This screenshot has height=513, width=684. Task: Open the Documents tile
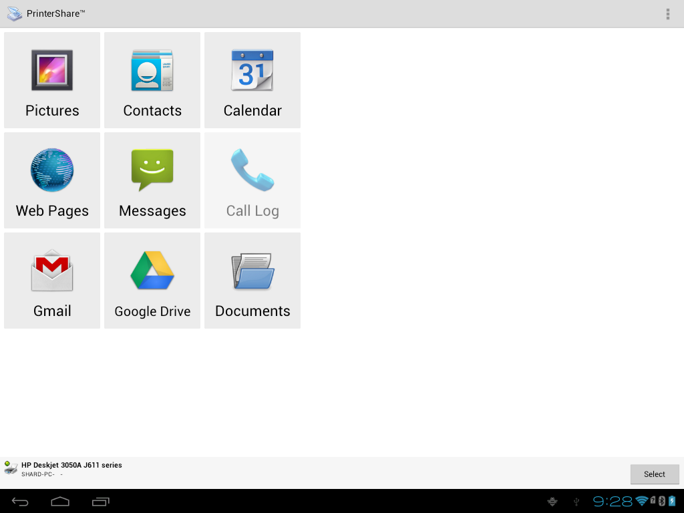252,281
